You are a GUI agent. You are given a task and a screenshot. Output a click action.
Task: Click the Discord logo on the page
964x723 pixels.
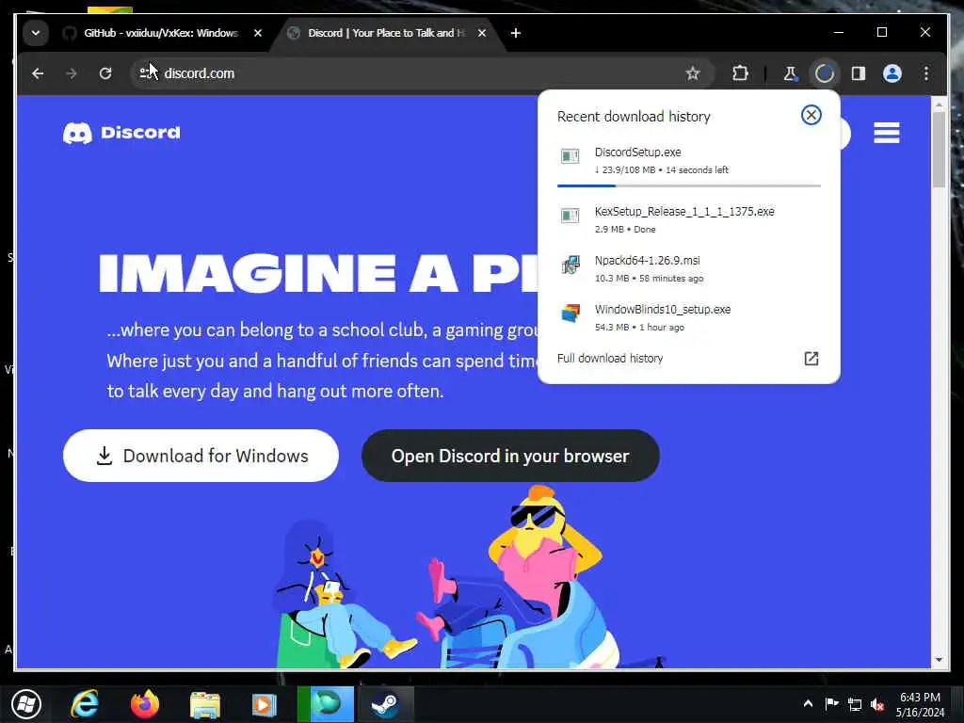coord(121,133)
